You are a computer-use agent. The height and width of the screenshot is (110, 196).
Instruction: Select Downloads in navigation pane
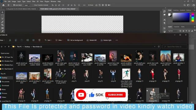[6, 86]
